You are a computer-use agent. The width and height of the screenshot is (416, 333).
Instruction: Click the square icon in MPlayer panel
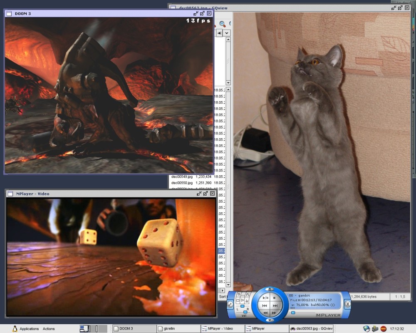238,301
